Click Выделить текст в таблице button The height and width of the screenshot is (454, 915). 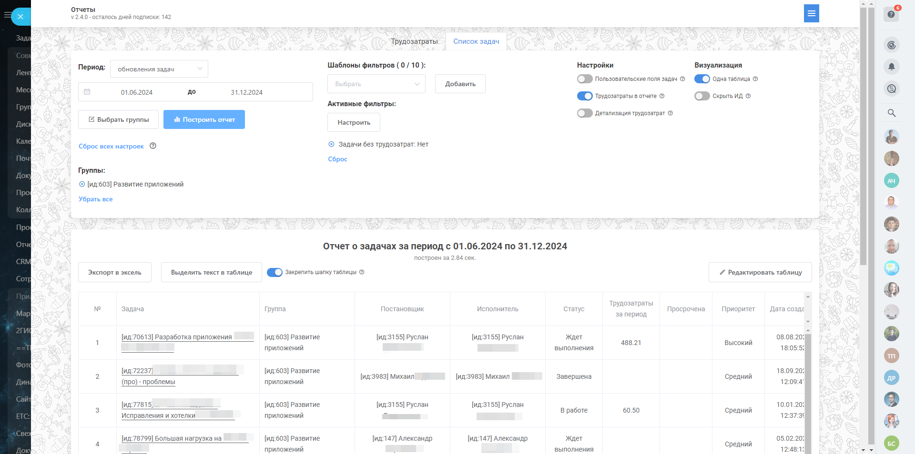[212, 272]
